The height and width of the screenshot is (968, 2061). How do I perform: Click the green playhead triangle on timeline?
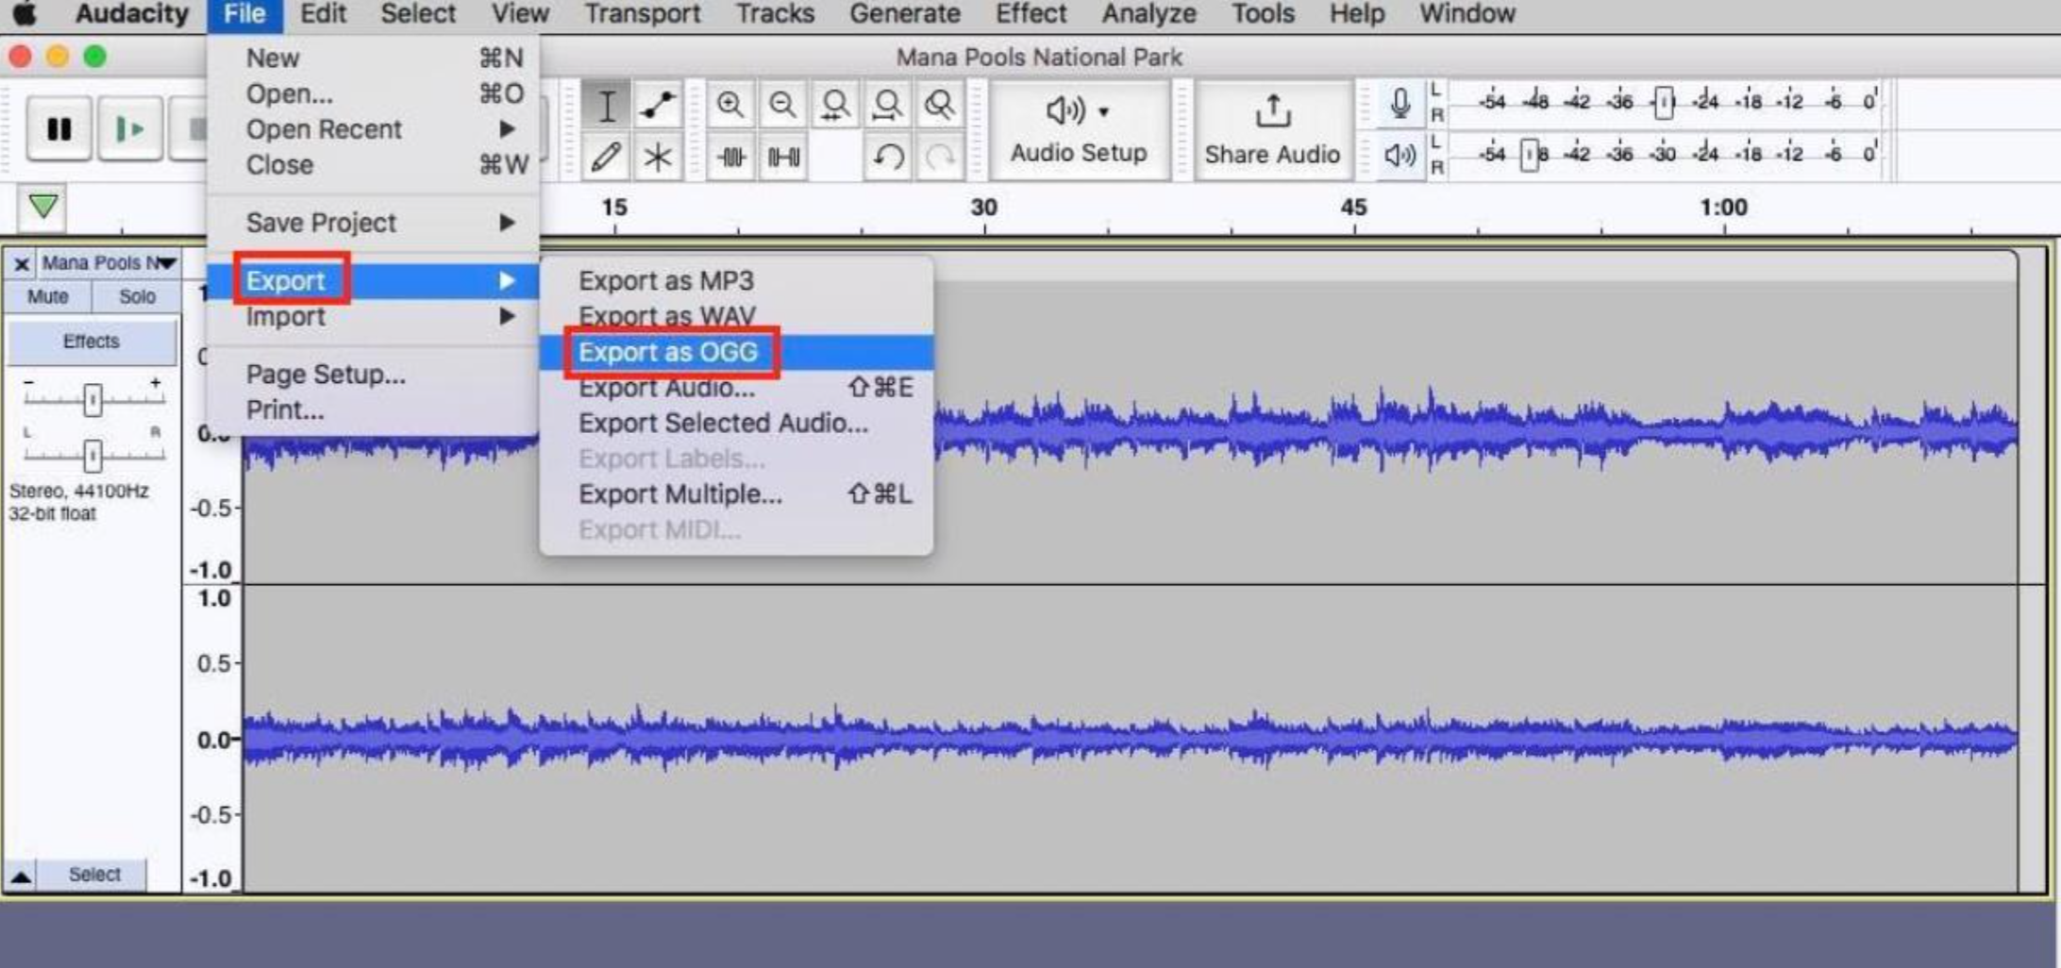pyautogui.click(x=42, y=207)
